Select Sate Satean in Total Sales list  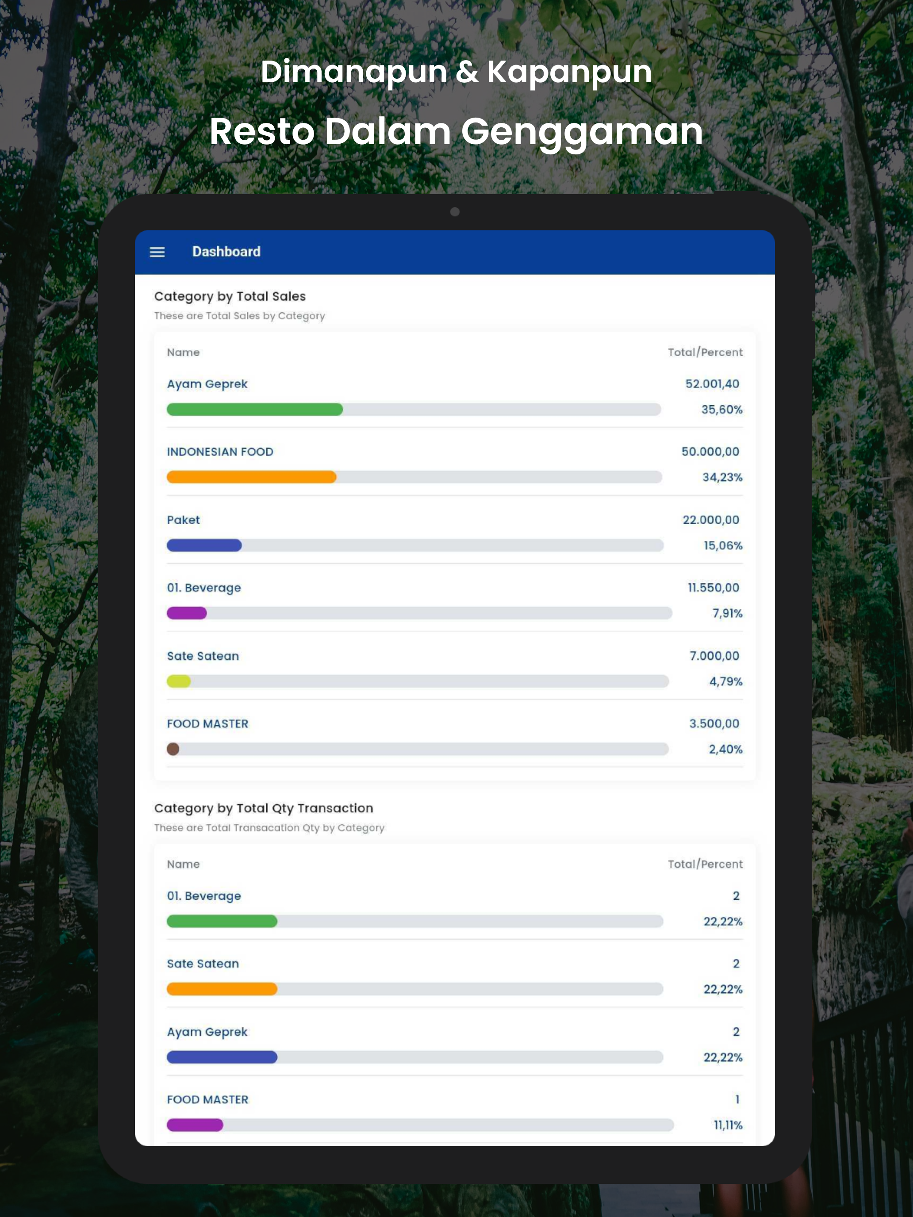click(203, 656)
